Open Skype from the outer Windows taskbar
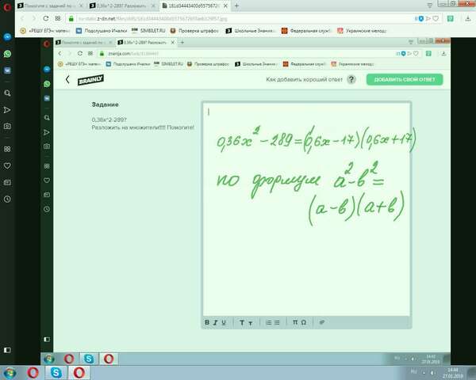The image size is (476, 380). pyautogui.click(x=56, y=373)
